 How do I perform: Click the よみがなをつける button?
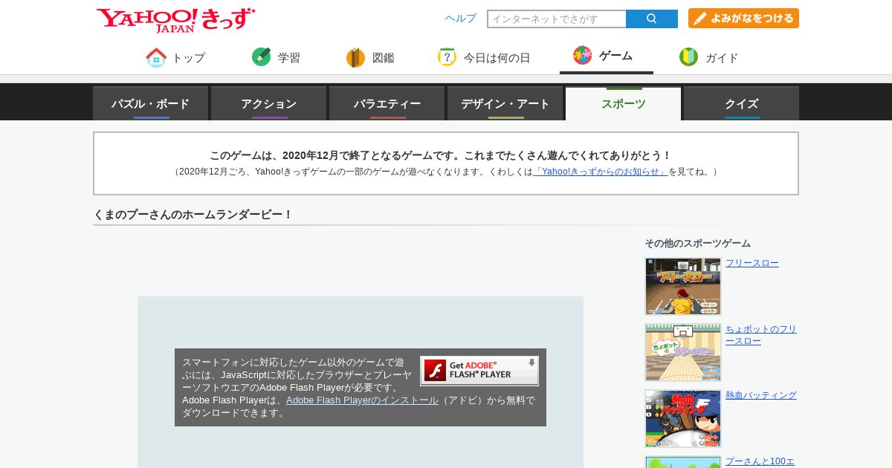click(x=743, y=19)
